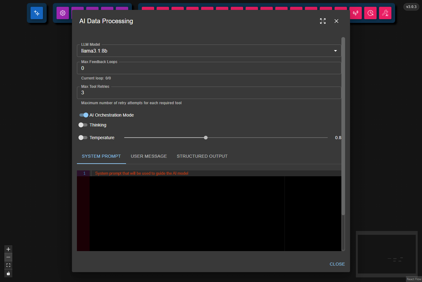
Task: Zoom in with the plus control
Action: [x=8, y=249]
